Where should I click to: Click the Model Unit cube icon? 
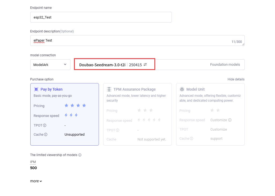[182, 89]
